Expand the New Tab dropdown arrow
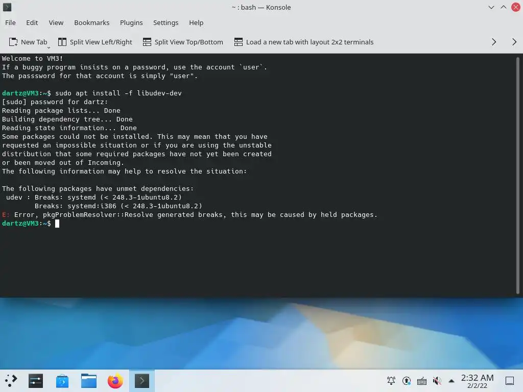Screen dimensions: 523x392 (x=49, y=47)
